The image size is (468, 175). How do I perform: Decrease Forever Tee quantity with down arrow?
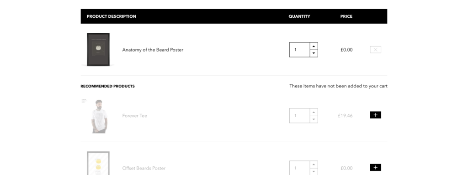314,119
